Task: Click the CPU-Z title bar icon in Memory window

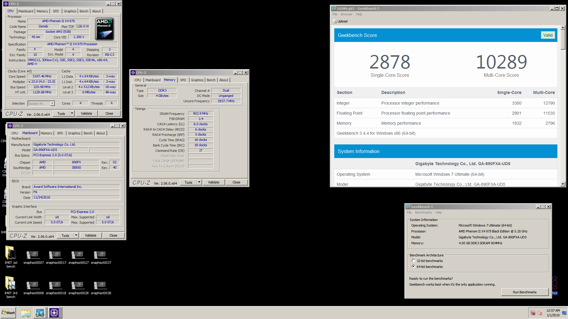Action: [x=133, y=73]
